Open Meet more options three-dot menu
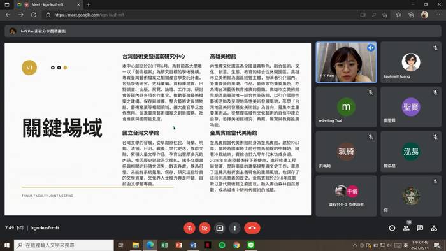 point(234,228)
